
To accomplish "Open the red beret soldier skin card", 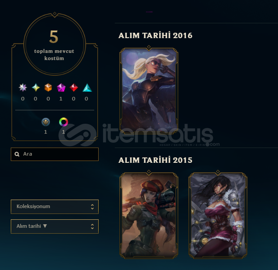I will tap(149, 214).
